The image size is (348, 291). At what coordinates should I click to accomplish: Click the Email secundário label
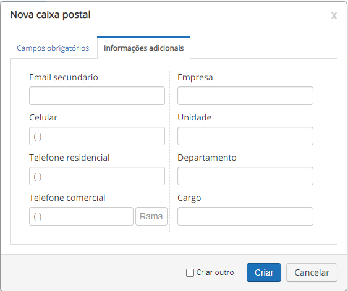pyautogui.click(x=64, y=77)
